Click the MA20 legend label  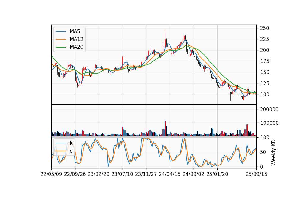(x=76, y=47)
